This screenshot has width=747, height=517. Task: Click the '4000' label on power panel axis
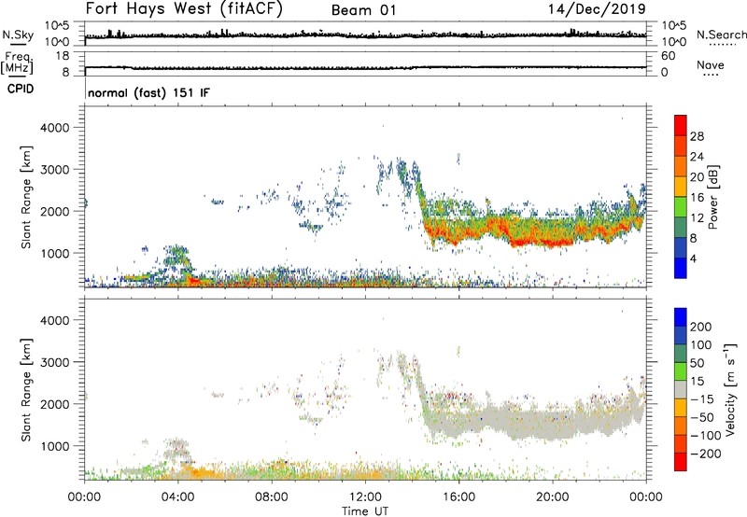click(x=54, y=128)
